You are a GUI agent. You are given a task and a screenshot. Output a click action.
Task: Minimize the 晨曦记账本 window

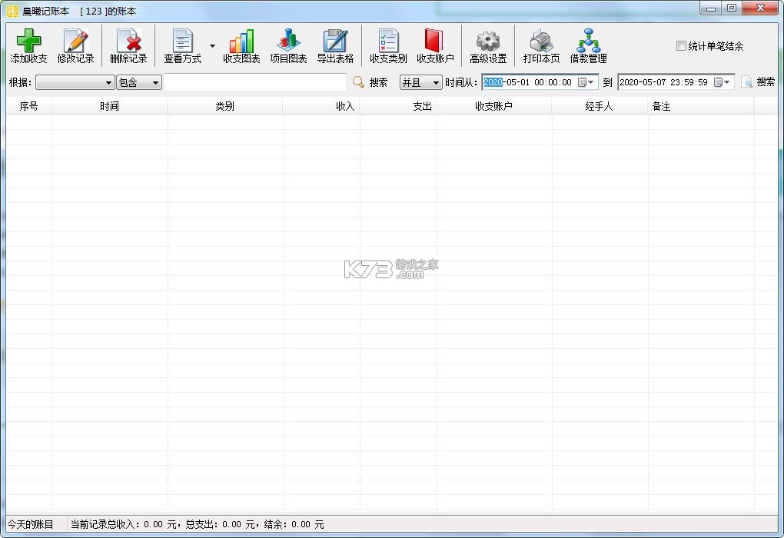pos(710,8)
